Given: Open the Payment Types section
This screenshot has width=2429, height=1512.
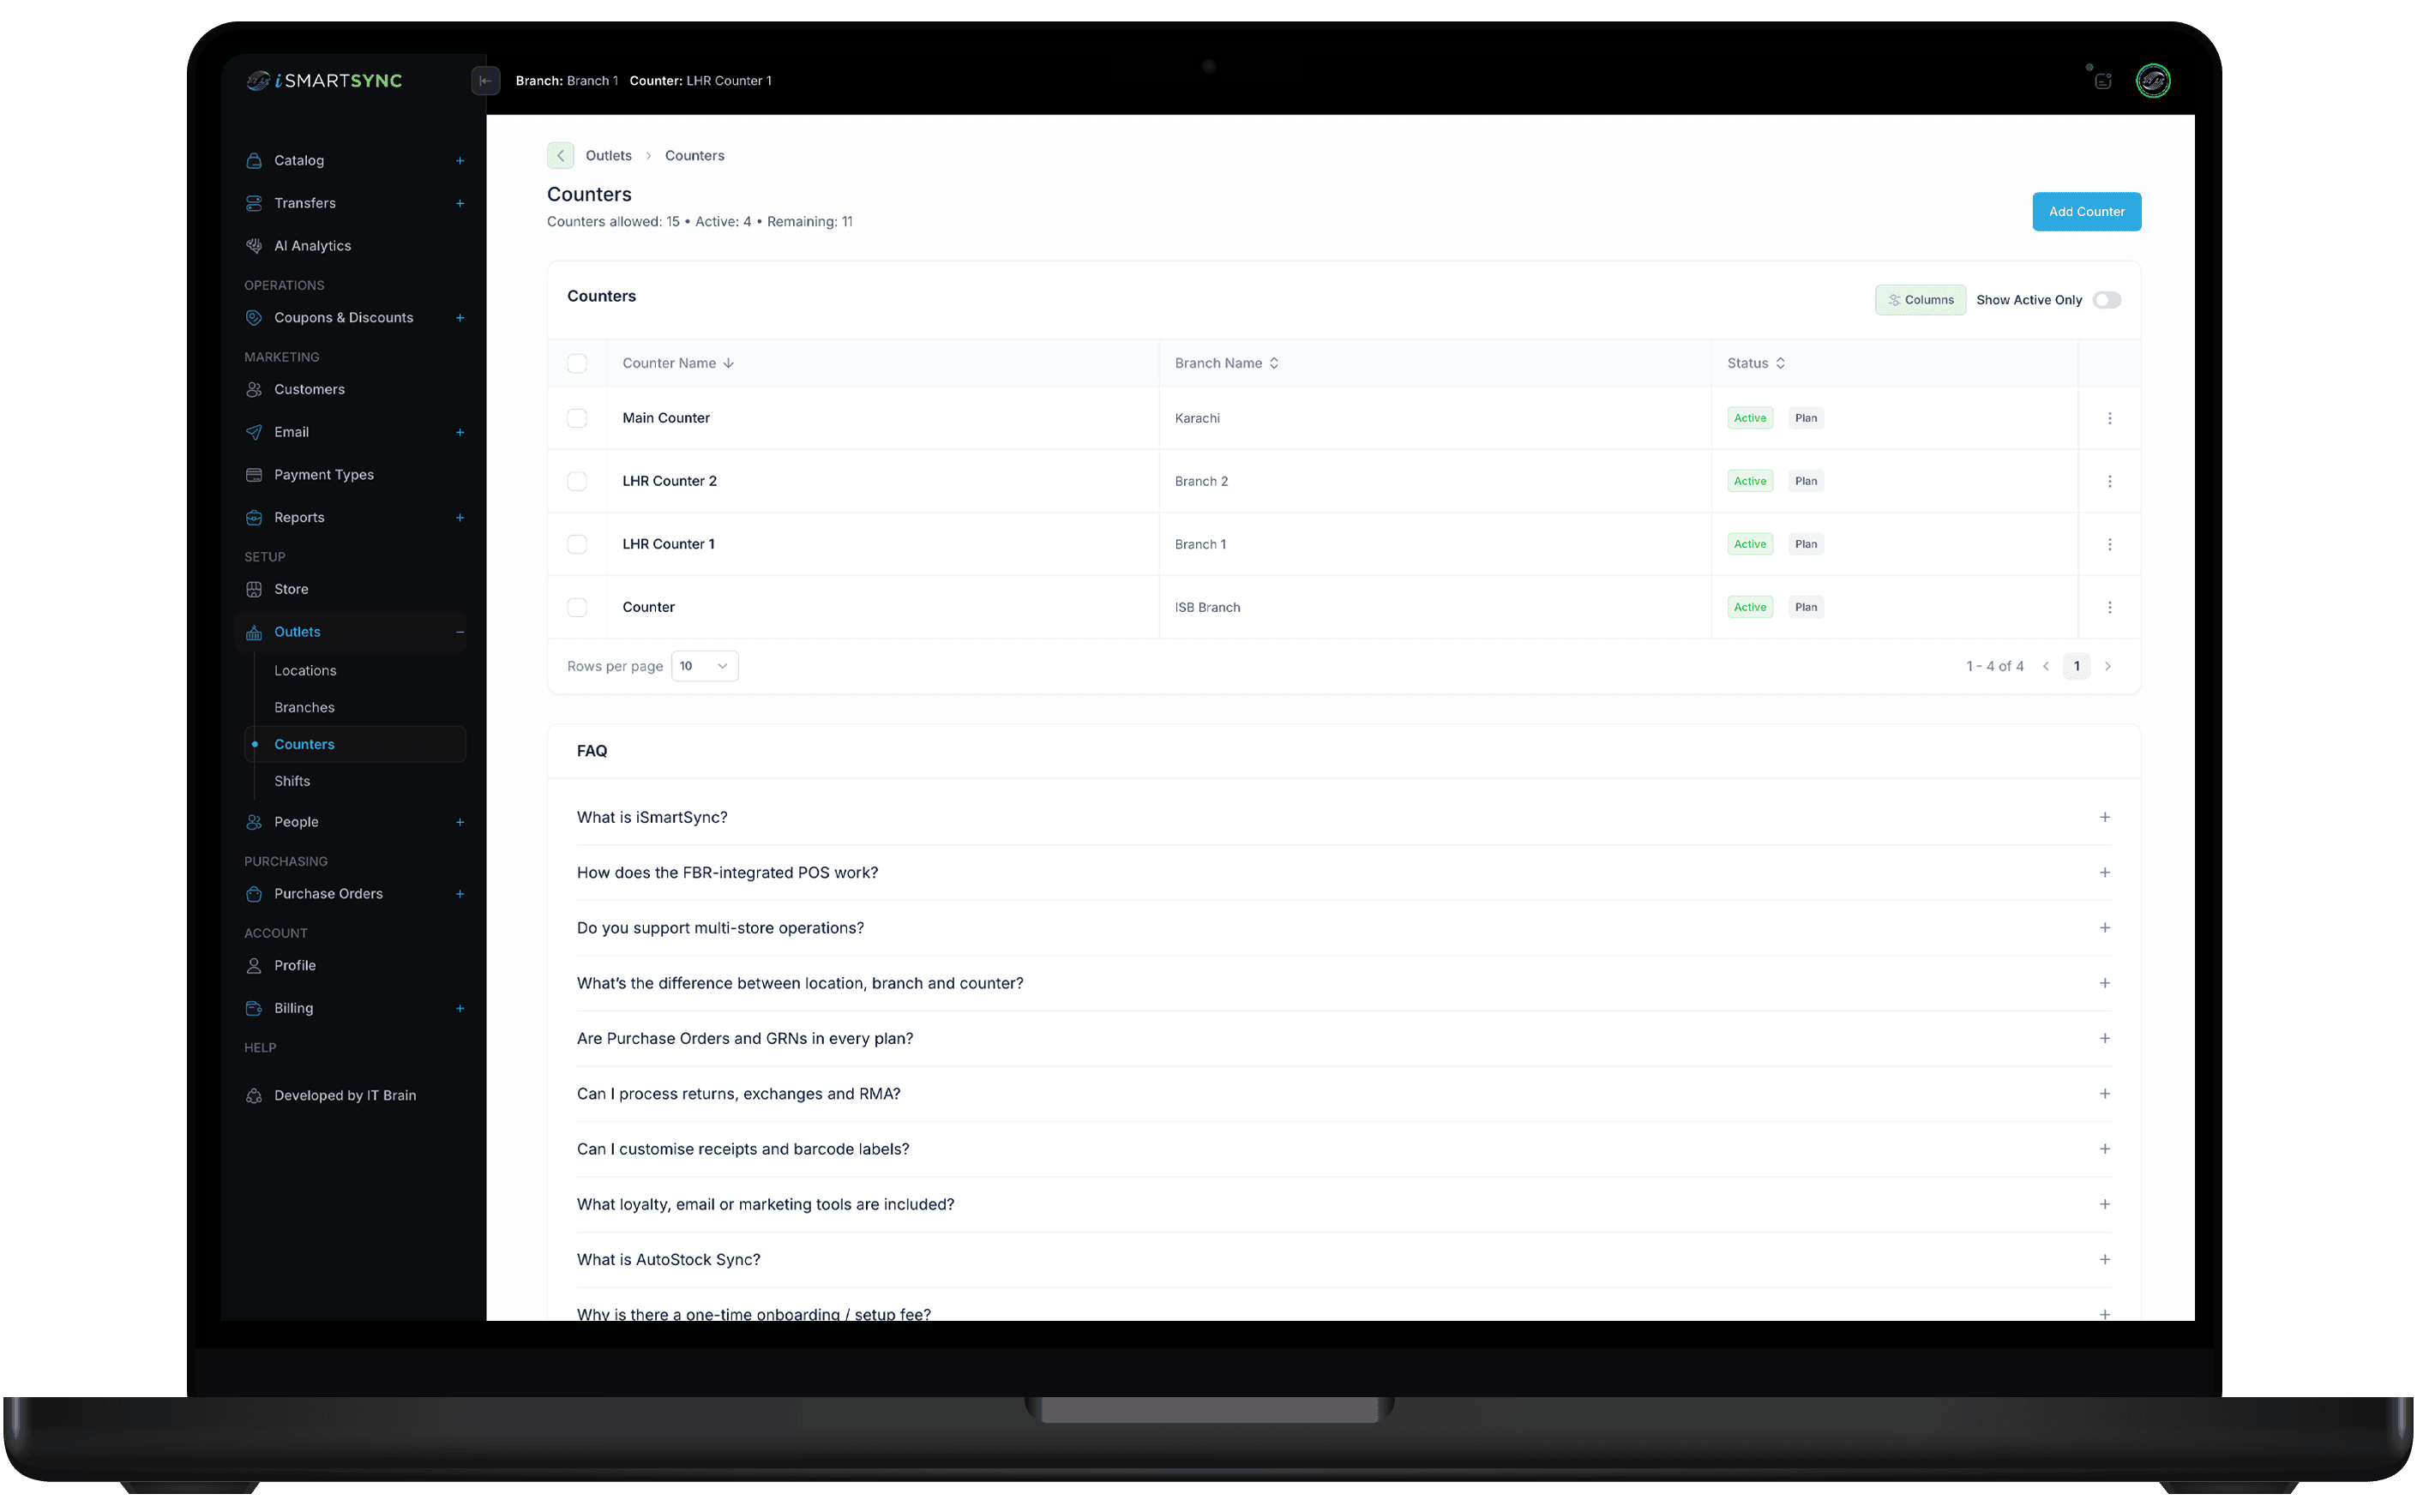Looking at the screenshot, I should [323, 474].
